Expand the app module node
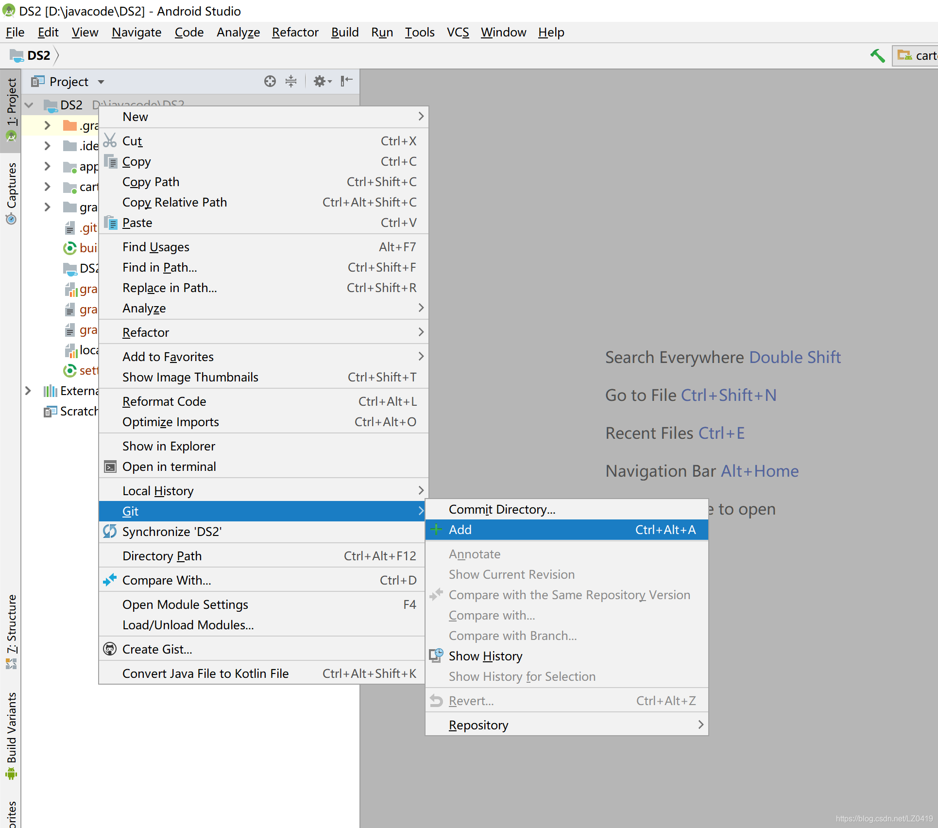 tap(47, 166)
